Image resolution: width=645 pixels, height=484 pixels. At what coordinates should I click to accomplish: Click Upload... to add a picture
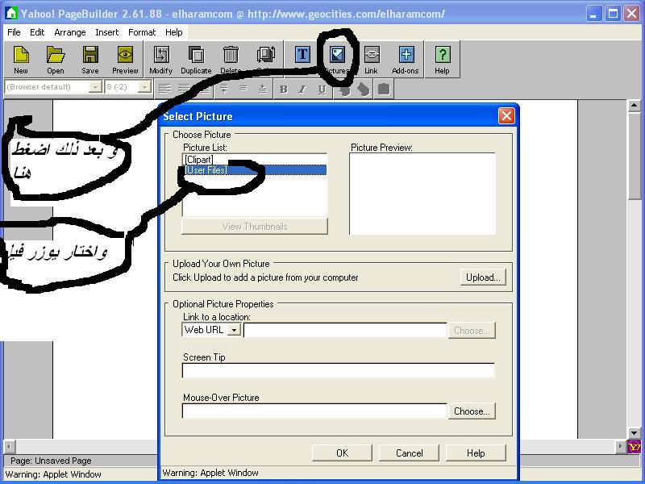click(483, 277)
